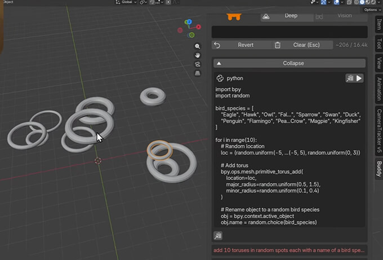Enable Deep mode toggle

point(291,16)
